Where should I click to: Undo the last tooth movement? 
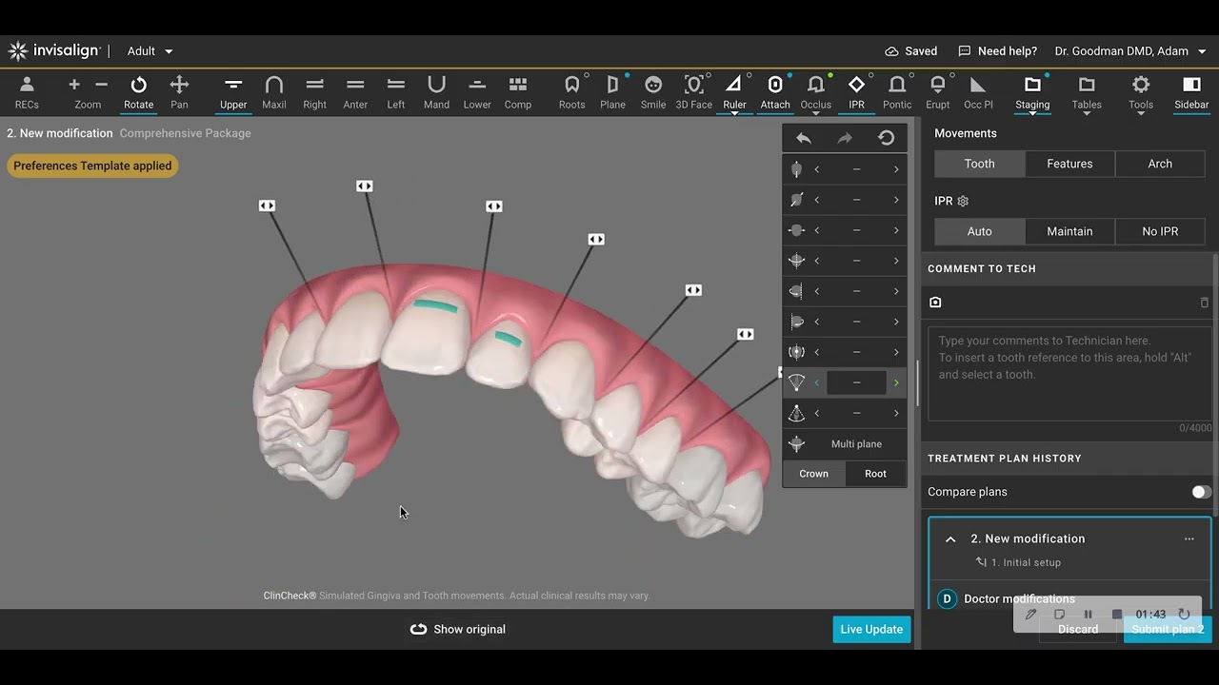pos(803,138)
